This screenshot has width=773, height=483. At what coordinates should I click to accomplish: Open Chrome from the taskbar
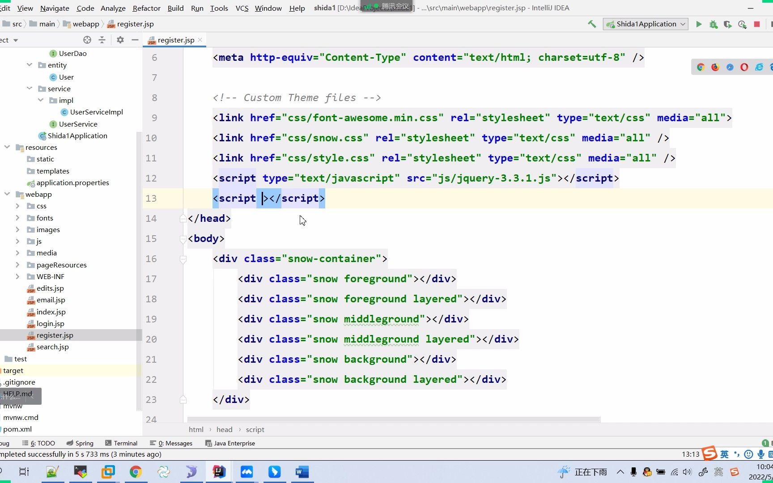pyautogui.click(x=136, y=472)
